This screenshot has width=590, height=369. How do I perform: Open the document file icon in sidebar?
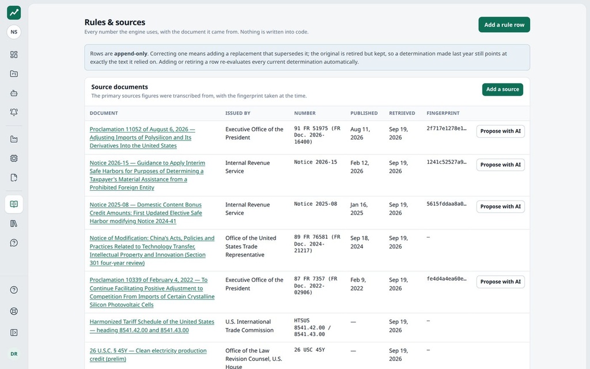point(14,178)
